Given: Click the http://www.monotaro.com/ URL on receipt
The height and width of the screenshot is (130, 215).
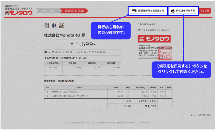Looking at the screenshot, I should click(x=151, y=58).
